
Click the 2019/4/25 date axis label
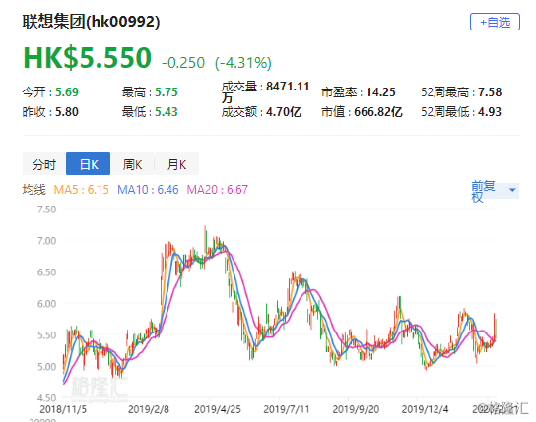click(218, 409)
